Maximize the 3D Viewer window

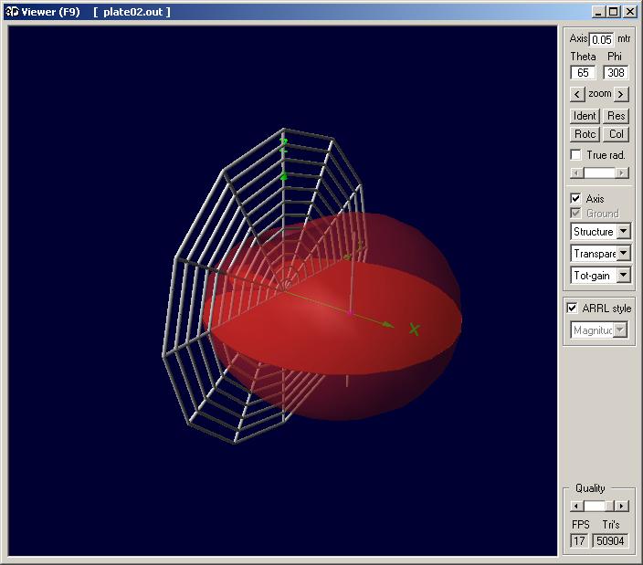613,12
